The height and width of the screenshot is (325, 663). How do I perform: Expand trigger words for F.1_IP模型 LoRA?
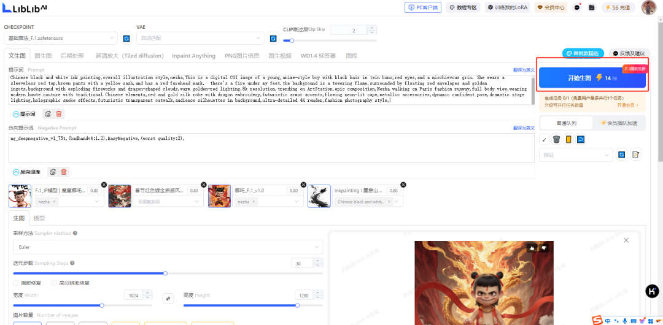click(98, 202)
